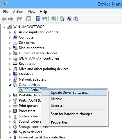Click the Display adapters icon

point(15,48)
